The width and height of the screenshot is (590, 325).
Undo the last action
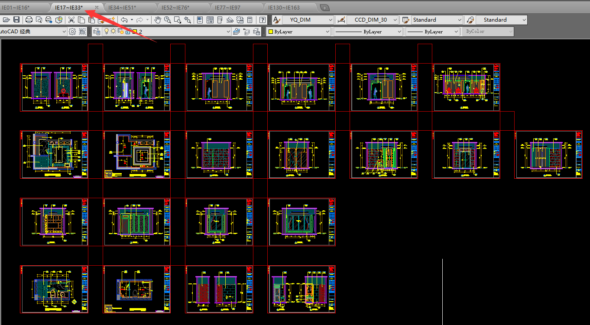124,20
